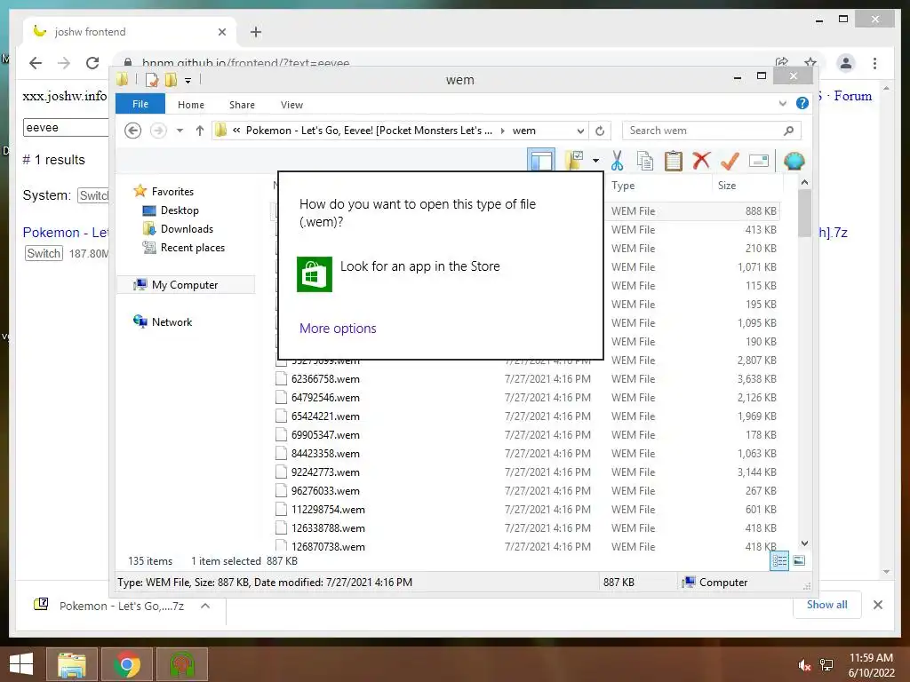The height and width of the screenshot is (682, 910).
Task: Click the Paste clipboard icon
Action: pyautogui.click(x=674, y=161)
